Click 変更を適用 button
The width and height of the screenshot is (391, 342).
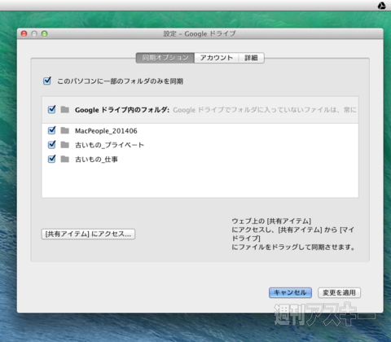[339, 292]
